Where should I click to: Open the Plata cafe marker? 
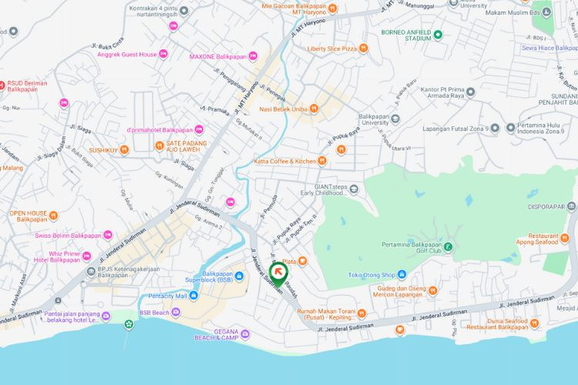point(302,261)
